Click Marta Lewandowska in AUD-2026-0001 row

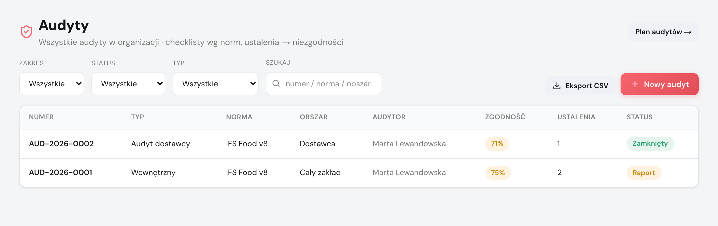409,172
